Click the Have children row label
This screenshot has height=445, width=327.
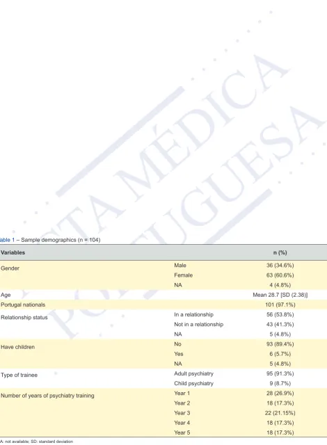tap(17, 347)
